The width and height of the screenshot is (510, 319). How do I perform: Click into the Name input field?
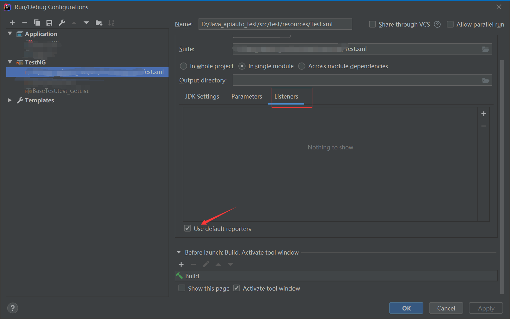[275, 24]
